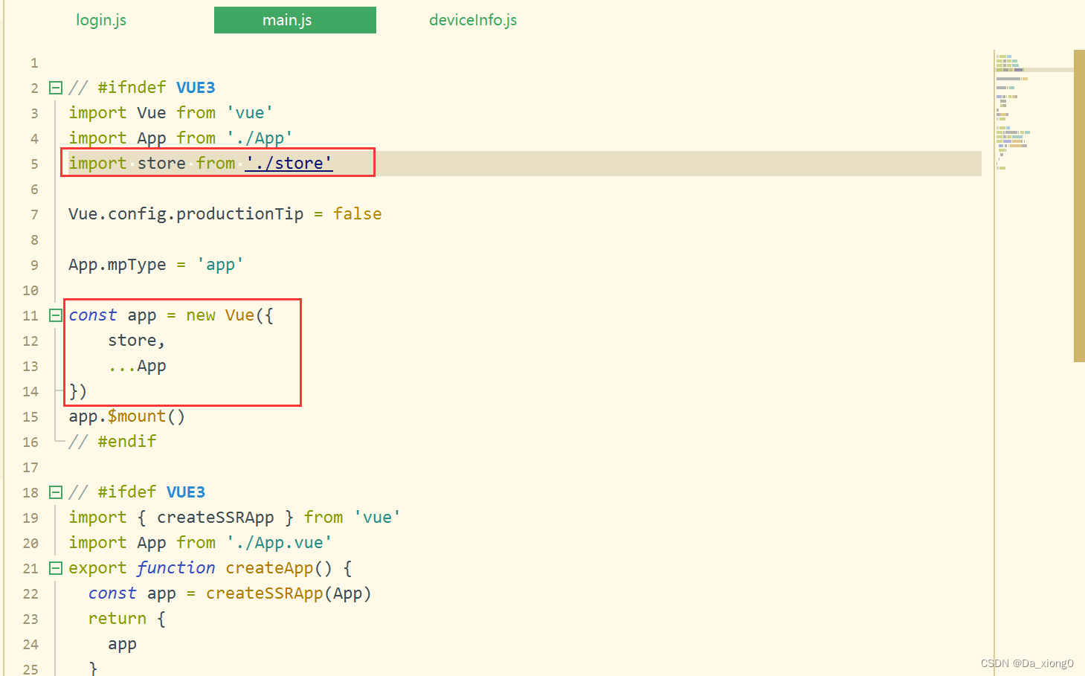Open the deviceInfo.js tab
The image size is (1085, 676).
pyautogui.click(x=473, y=20)
